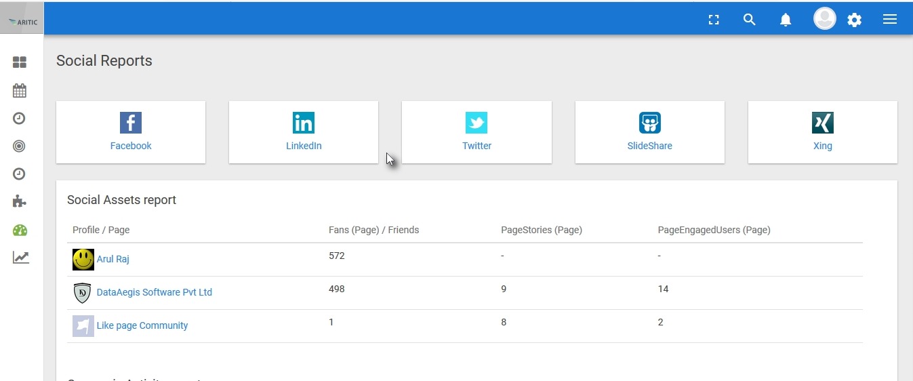Click the 498 fans value
The height and width of the screenshot is (381, 913).
[337, 289]
